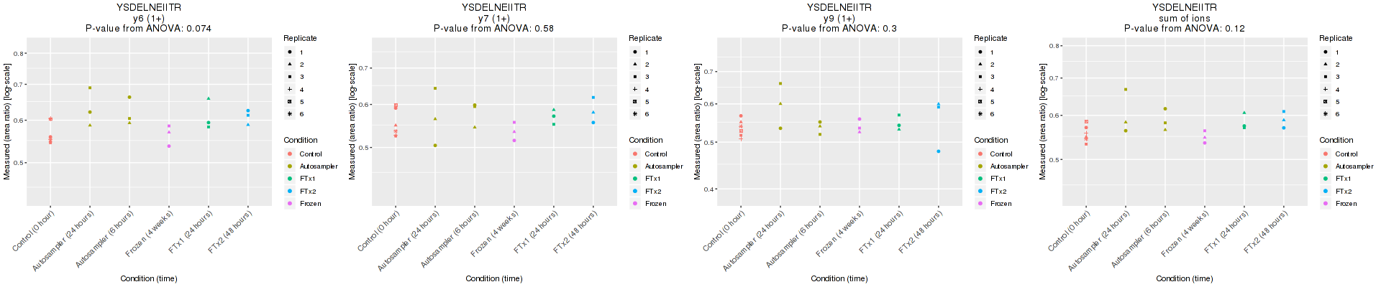Click "Control (0 hour)" axis label in y6 plot
This screenshot has width=1381, height=287.
tap(34, 231)
